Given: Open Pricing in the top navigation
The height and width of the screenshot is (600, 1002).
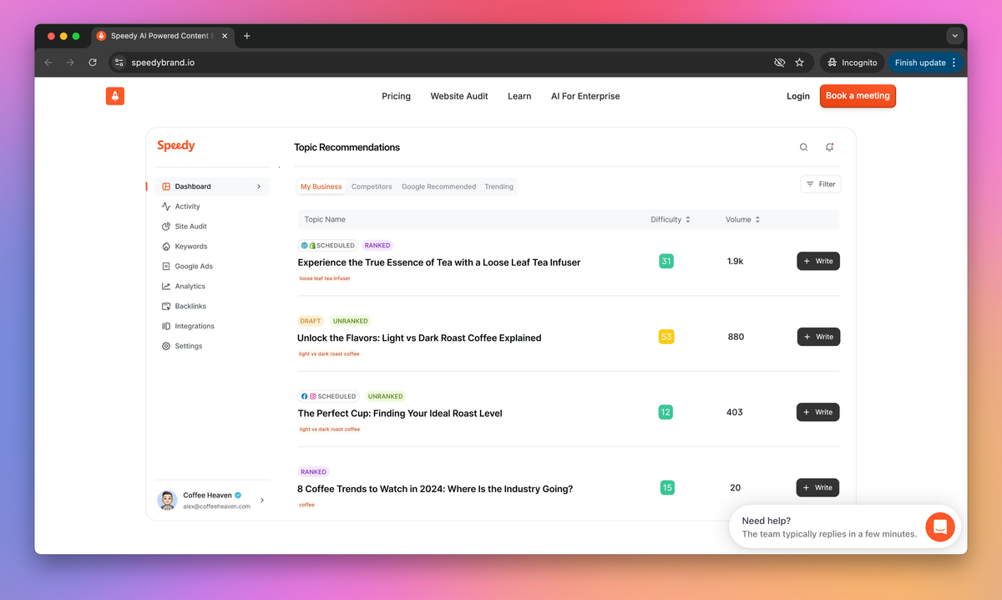Looking at the screenshot, I should (396, 96).
